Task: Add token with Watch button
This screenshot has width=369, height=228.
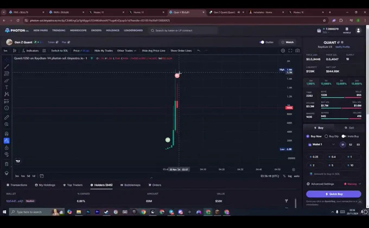Action: (288, 42)
